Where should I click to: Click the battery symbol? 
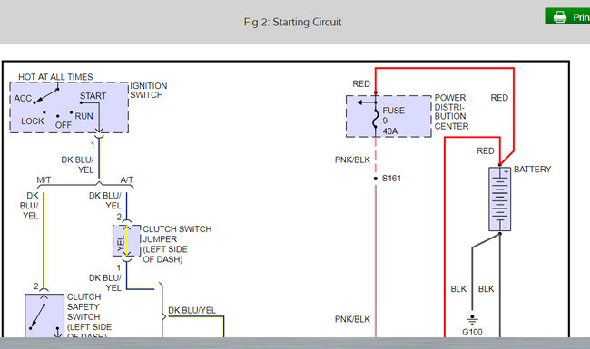point(500,199)
